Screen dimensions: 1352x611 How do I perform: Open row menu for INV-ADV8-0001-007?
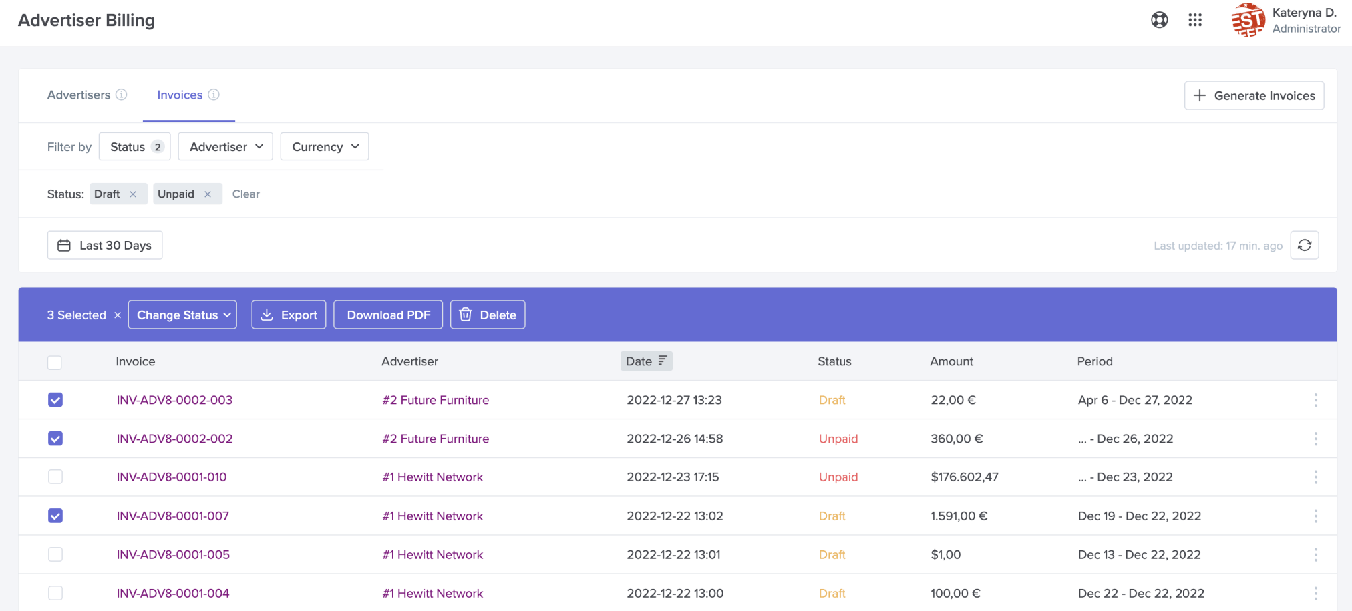1316,516
